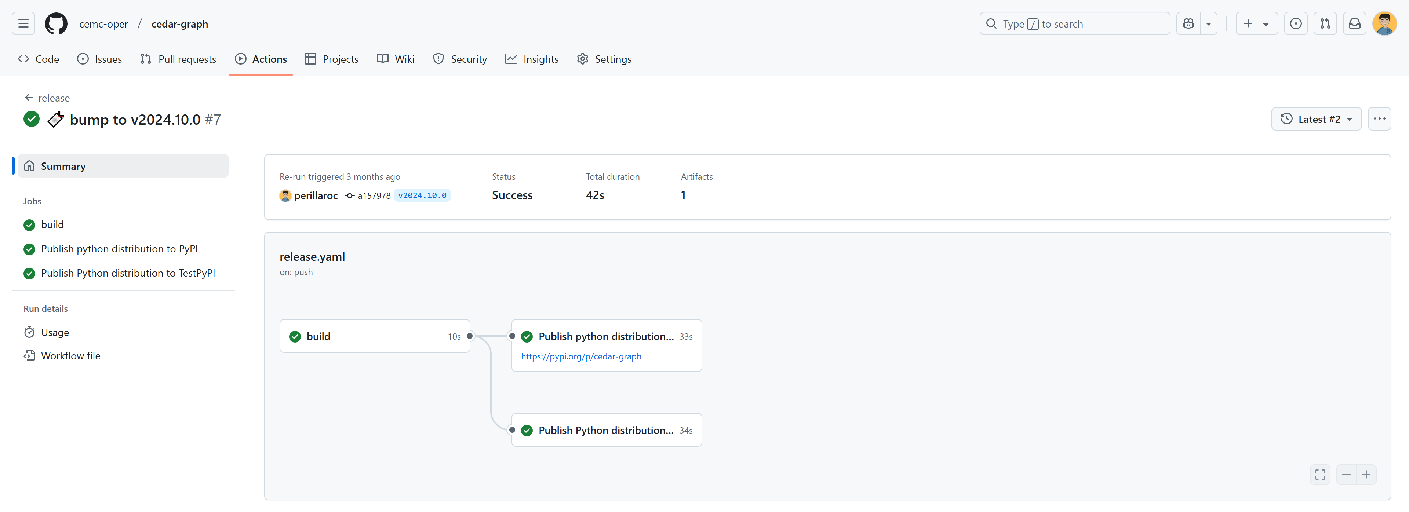
Task: Open the cemc-oper organization link
Action: point(103,24)
